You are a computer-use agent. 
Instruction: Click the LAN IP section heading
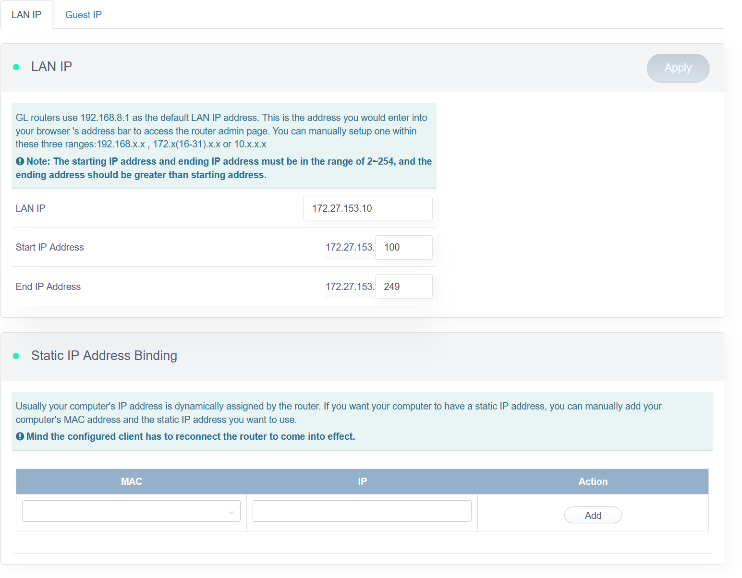[x=51, y=66]
